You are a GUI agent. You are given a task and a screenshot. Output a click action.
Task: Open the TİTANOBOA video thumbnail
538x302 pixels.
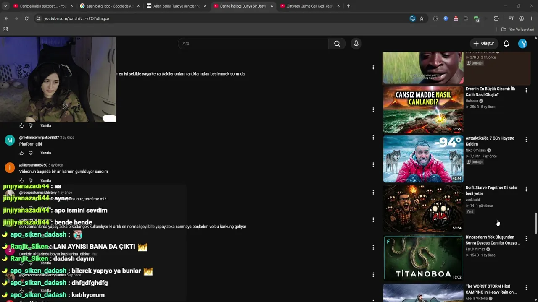423,258
